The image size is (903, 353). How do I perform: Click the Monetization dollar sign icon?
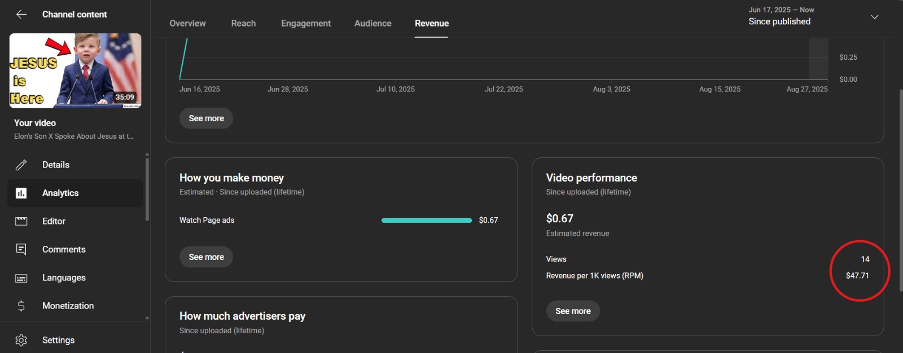(21, 306)
